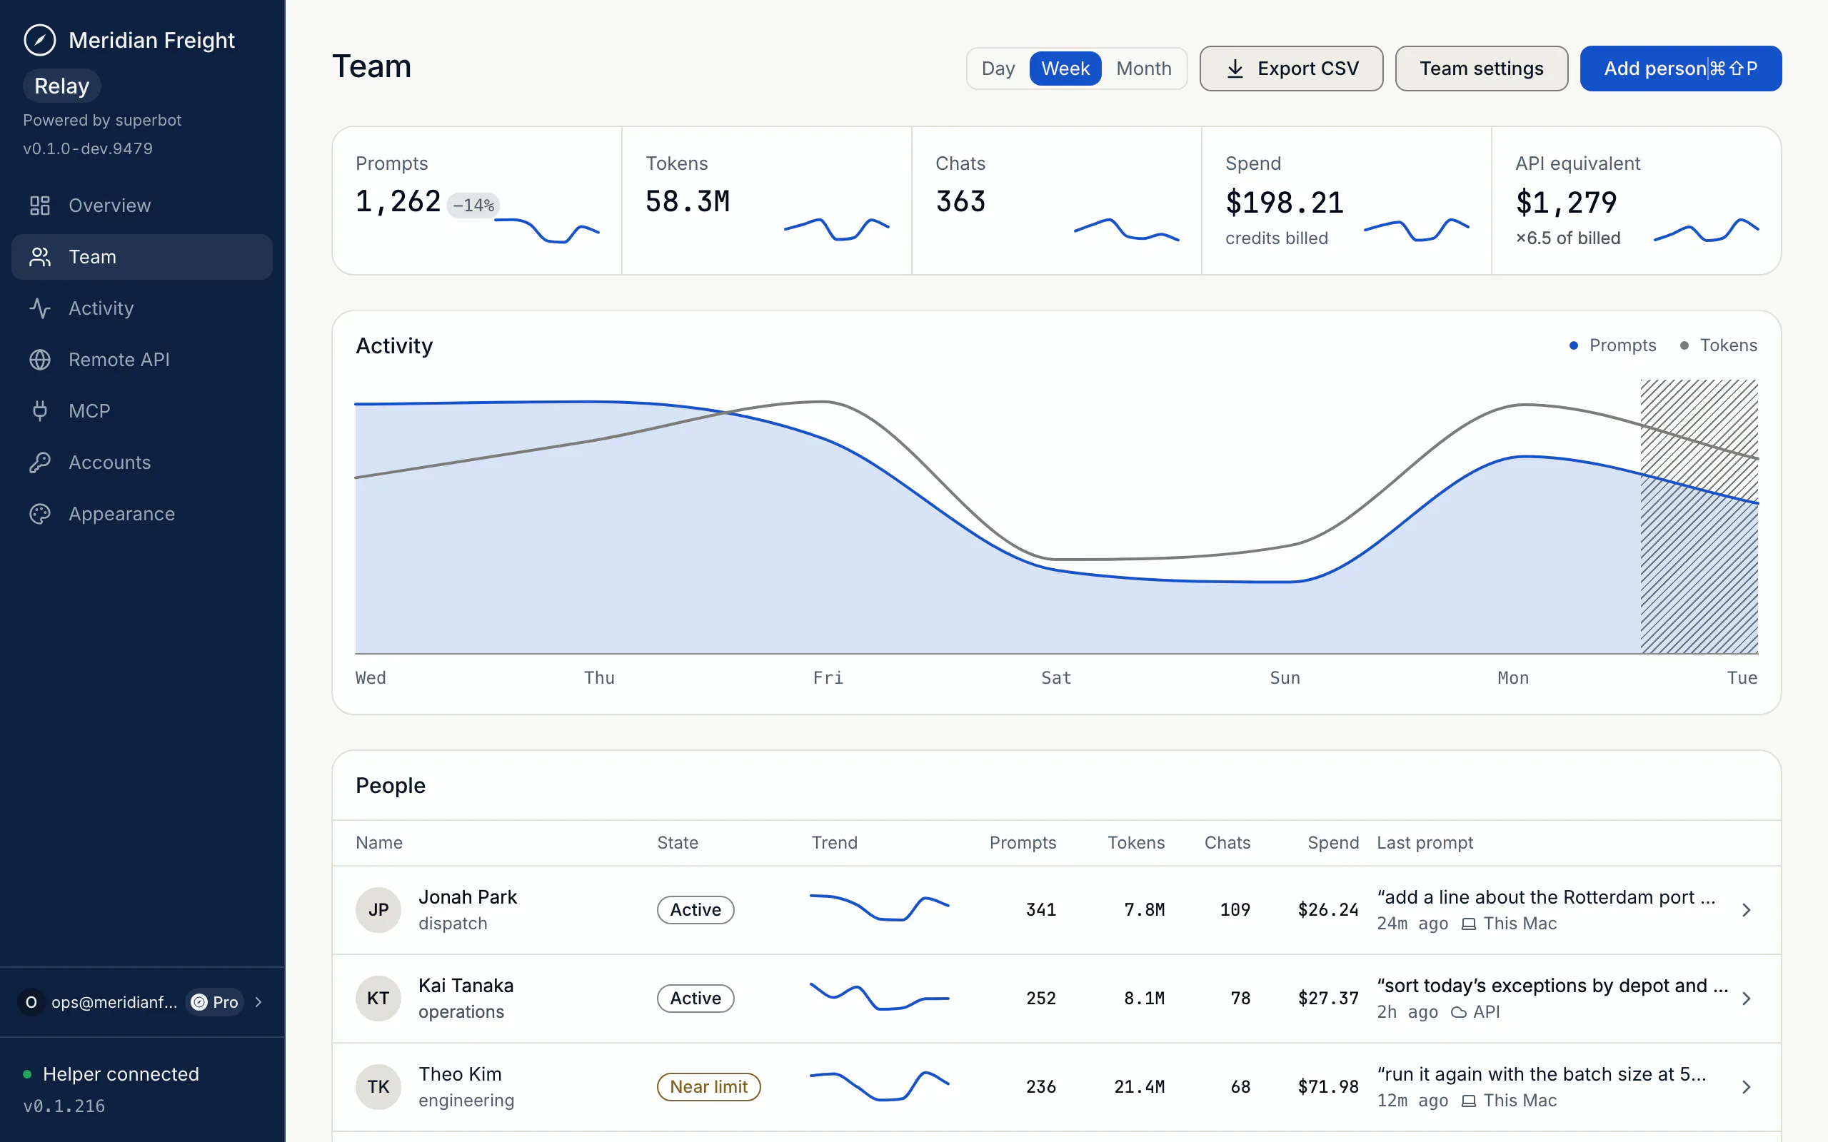Image resolution: width=1828 pixels, height=1142 pixels.
Task: Click the Activity pulse icon in sidebar
Action: [x=40, y=308]
